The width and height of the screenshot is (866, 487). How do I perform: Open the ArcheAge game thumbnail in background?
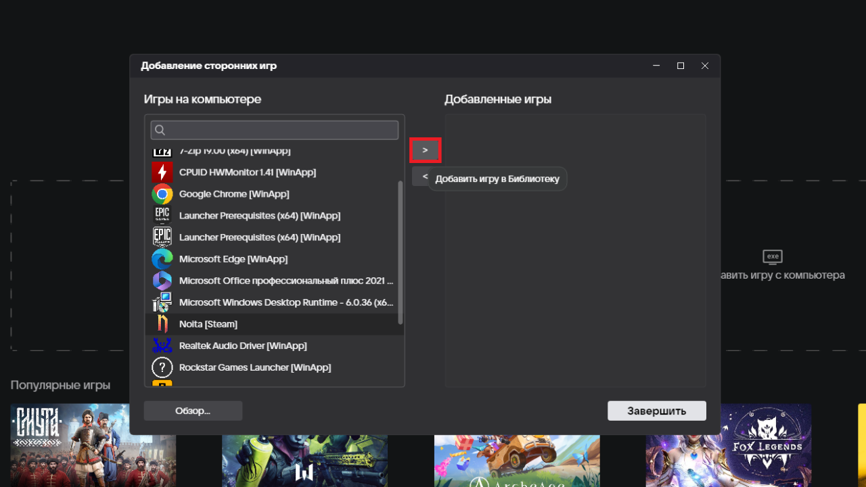tap(517, 461)
